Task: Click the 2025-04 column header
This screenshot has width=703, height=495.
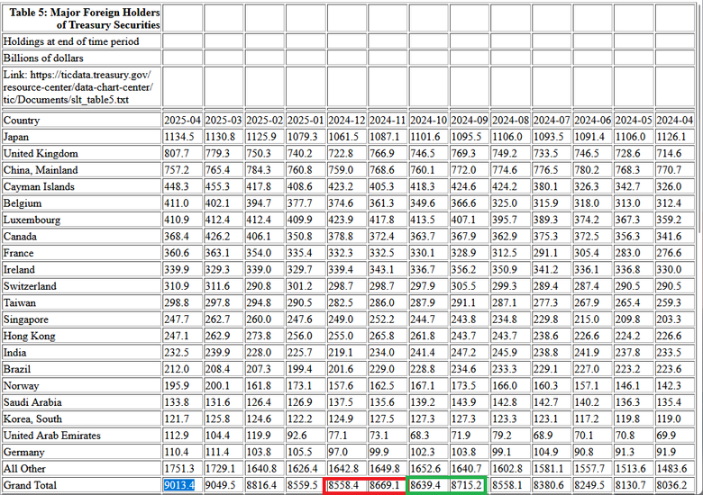Action: 182,121
